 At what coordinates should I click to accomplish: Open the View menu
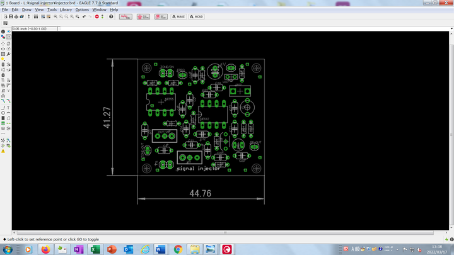39,9
